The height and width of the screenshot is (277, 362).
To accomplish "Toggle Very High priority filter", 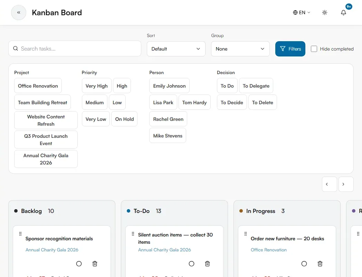I will tap(96, 86).
